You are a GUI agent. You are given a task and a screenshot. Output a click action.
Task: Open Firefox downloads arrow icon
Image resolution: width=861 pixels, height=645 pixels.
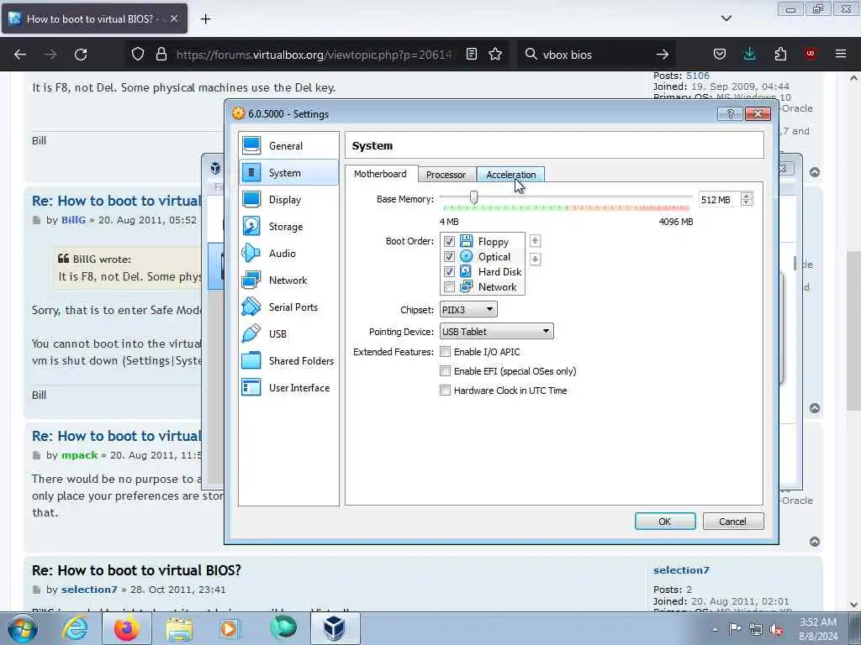point(749,55)
